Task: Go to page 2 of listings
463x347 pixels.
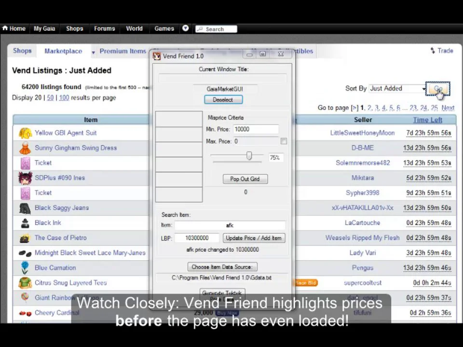Action: point(369,108)
